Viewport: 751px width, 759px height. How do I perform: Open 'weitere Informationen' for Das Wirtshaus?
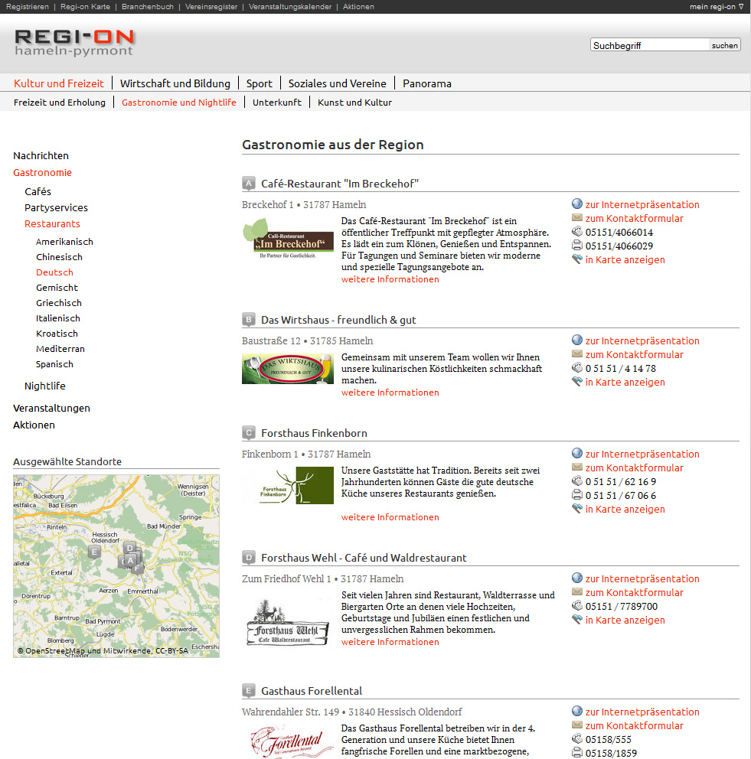390,393
